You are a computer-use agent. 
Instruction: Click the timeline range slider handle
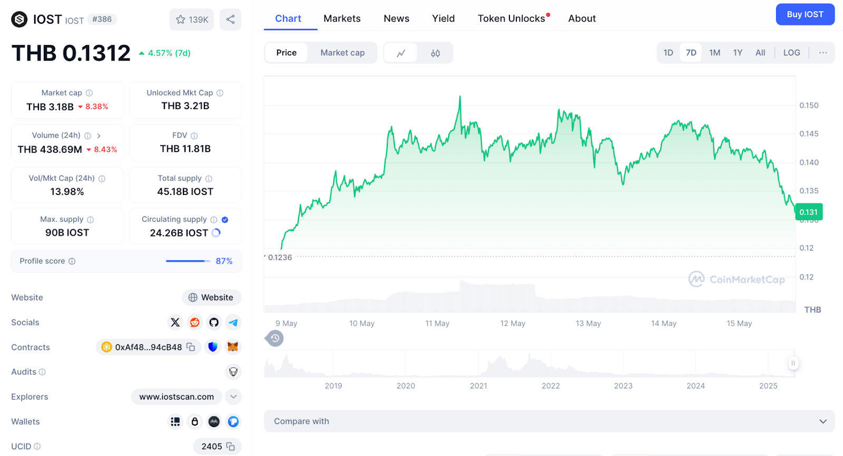coord(792,363)
